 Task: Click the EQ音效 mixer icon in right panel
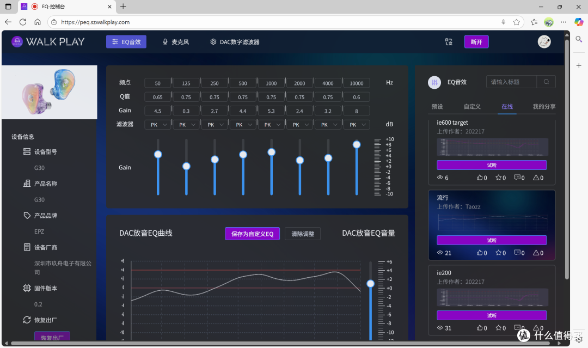[434, 82]
